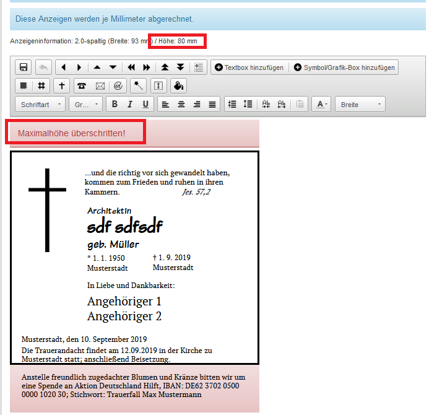
Task: Click the double right arrow button
Action: (147, 68)
